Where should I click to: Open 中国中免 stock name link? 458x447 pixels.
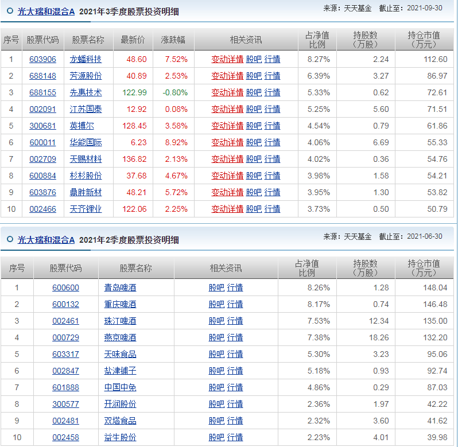(x=121, y=387)
